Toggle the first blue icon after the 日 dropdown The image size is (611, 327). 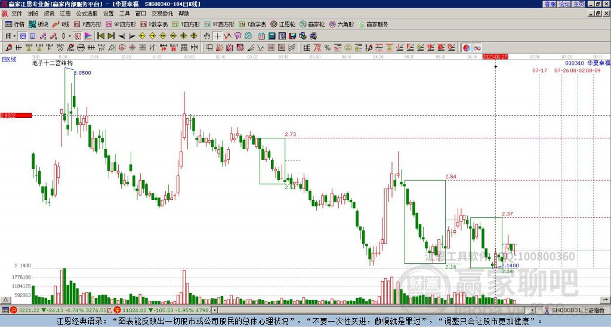[x=23, y=36]
